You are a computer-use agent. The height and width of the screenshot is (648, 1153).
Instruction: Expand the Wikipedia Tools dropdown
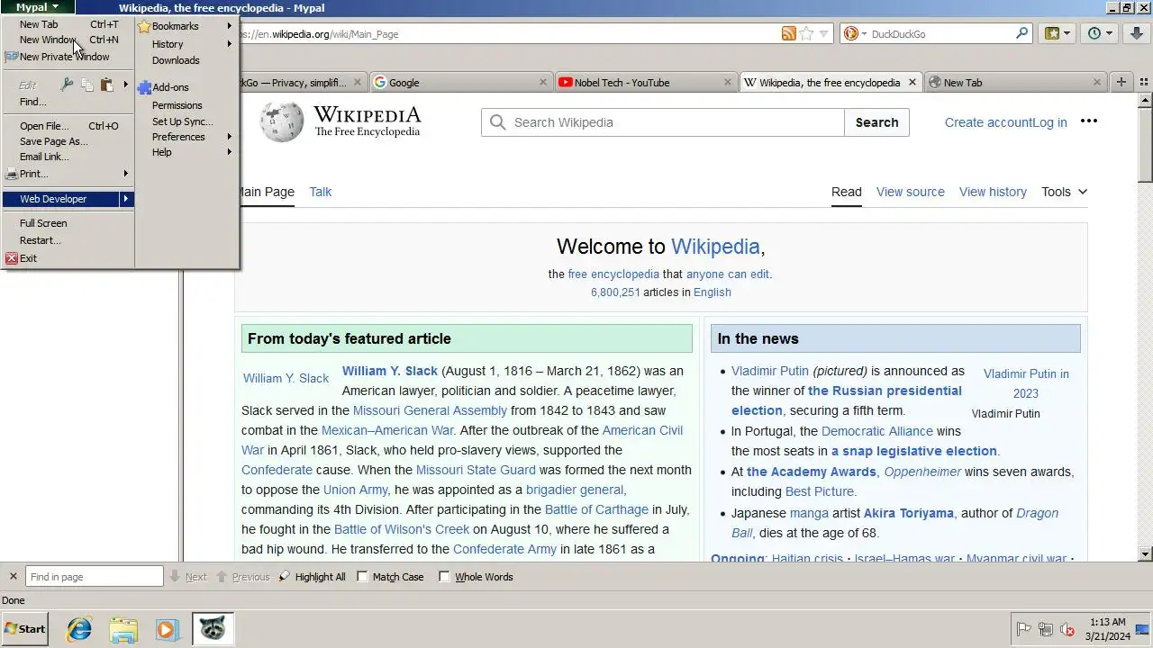tap(1064, 192)
